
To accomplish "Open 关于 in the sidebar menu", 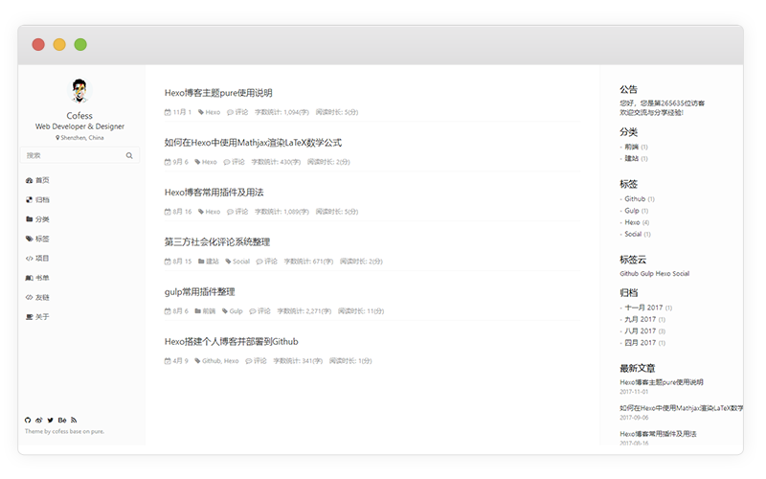I will [x=42, y=317].
